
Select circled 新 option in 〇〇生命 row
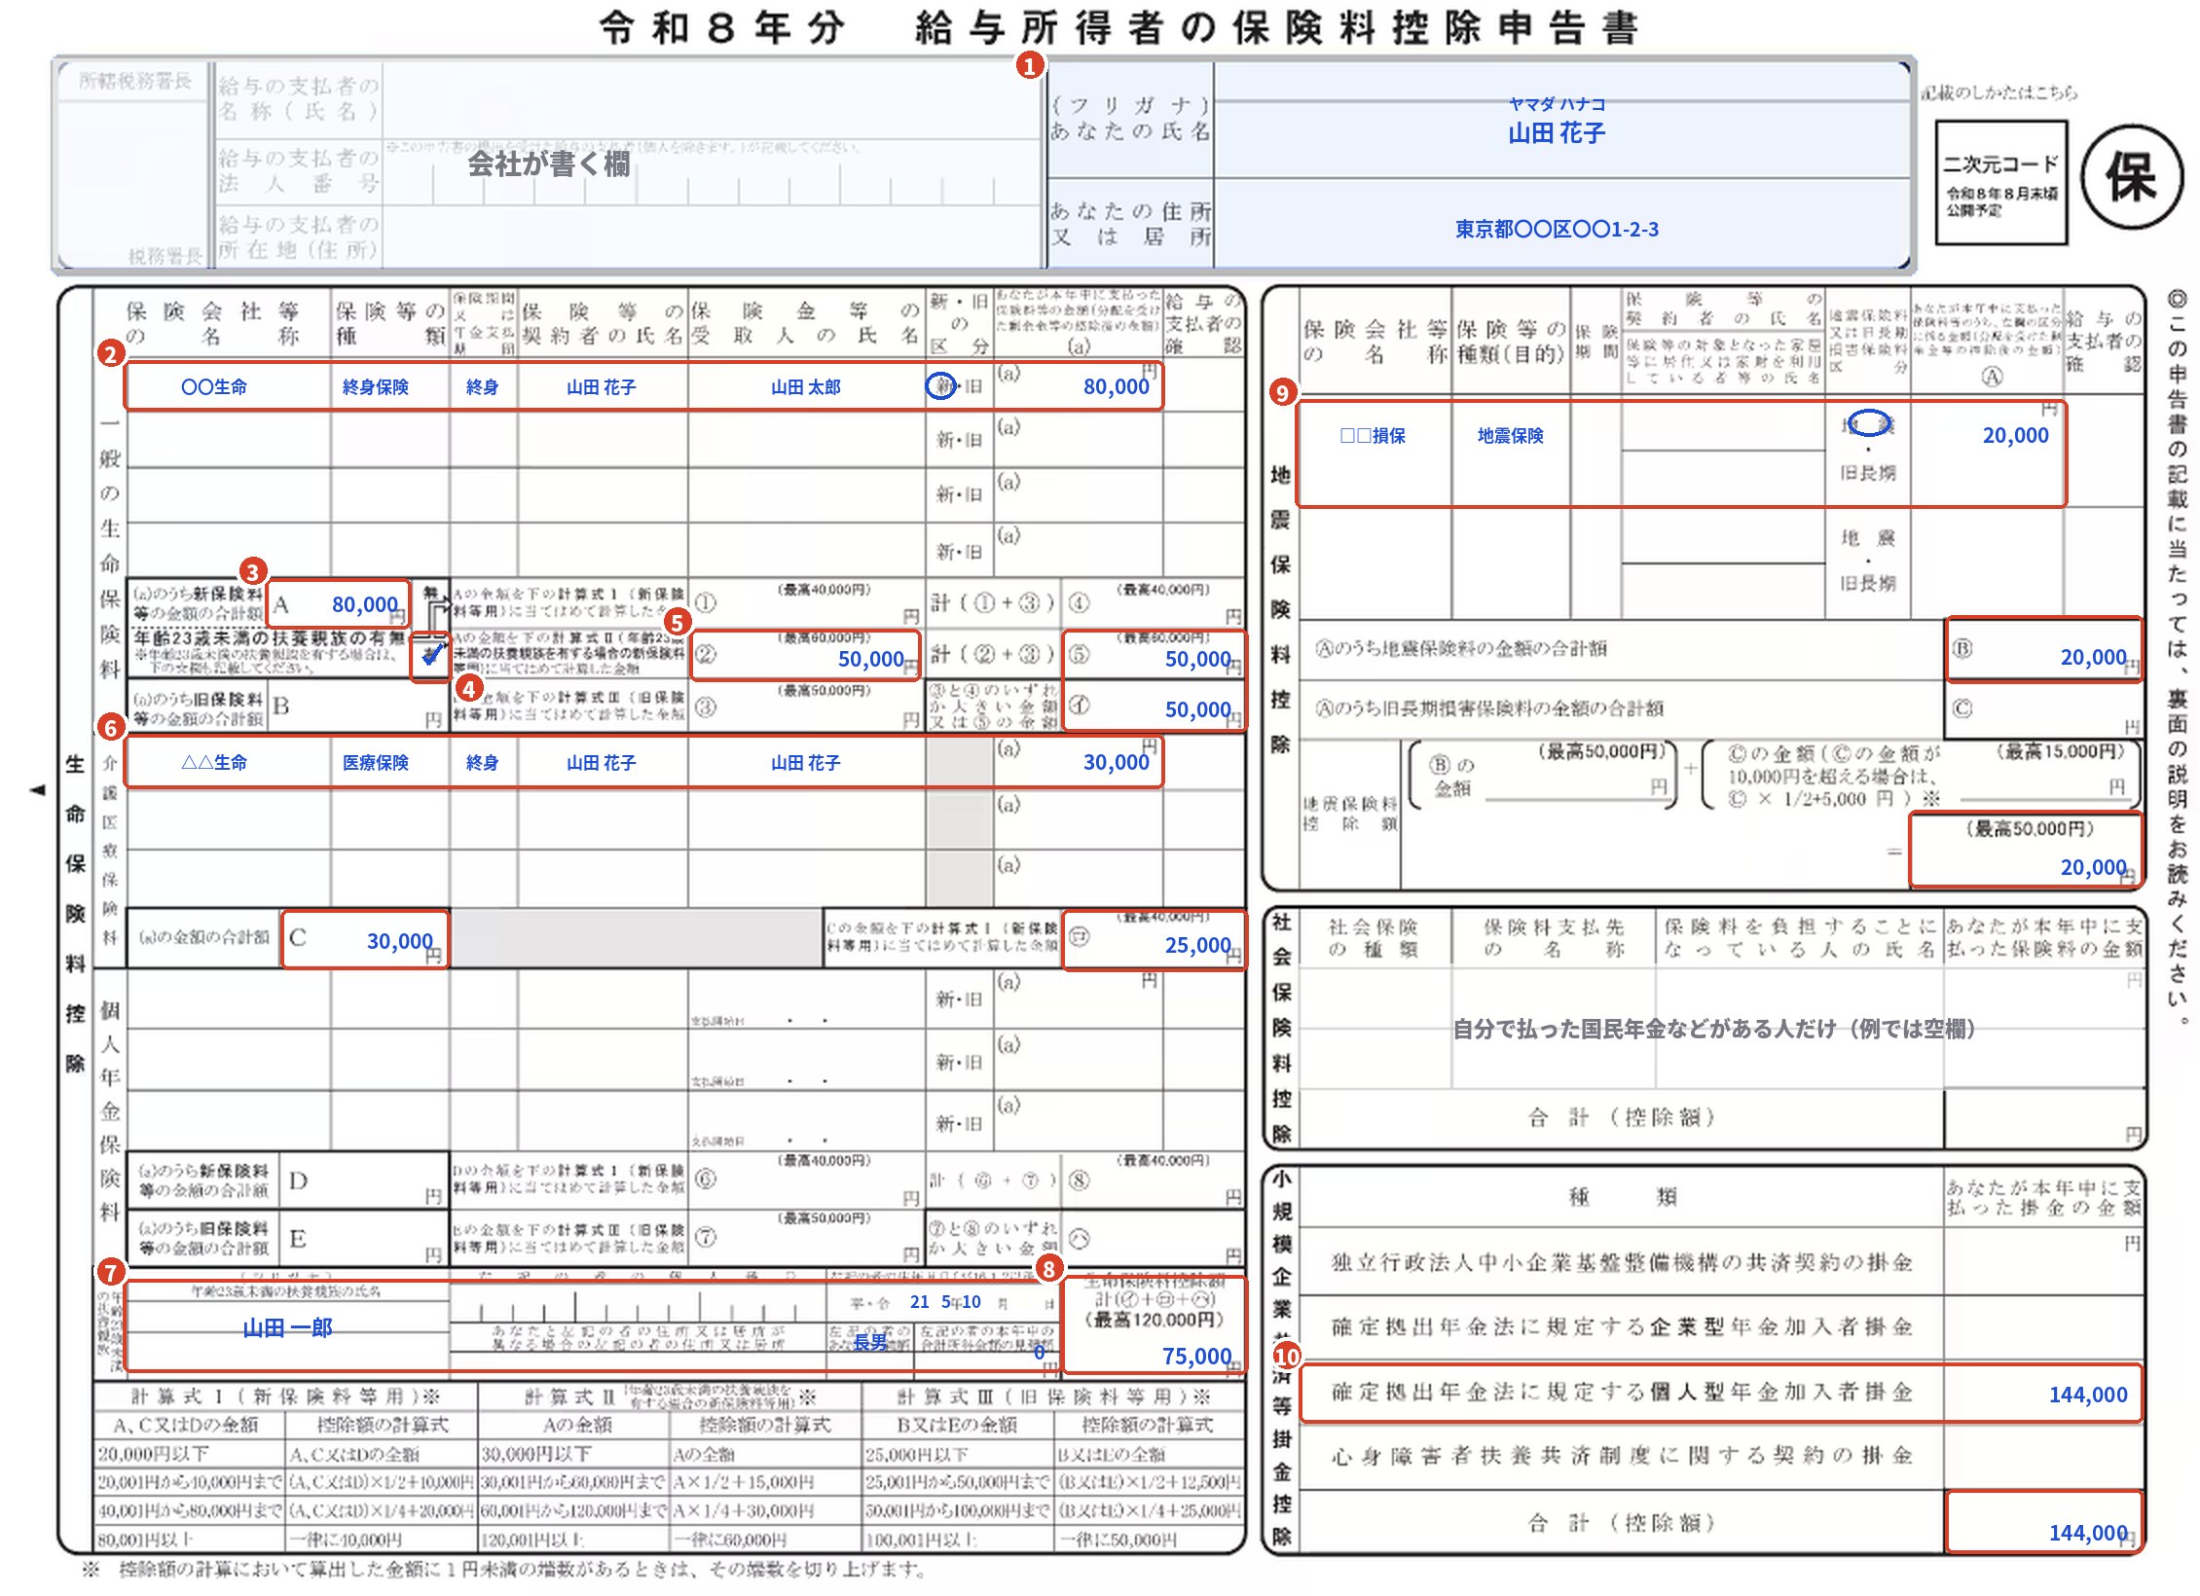pos(941,385)
